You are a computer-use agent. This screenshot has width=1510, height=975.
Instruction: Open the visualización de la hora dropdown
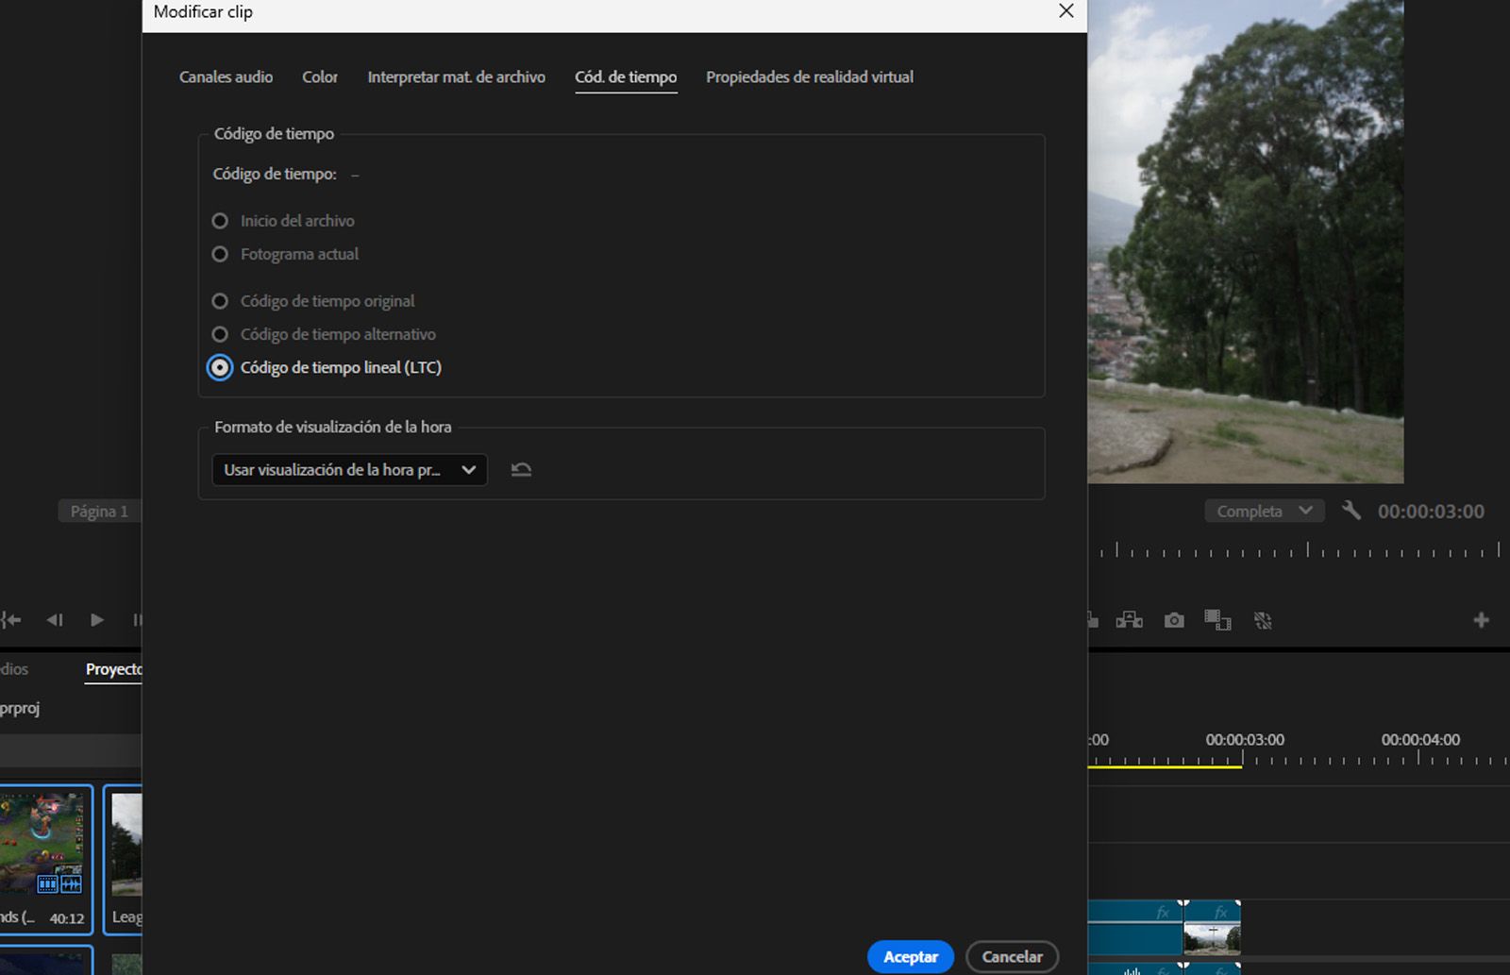(x=348, y=469)
